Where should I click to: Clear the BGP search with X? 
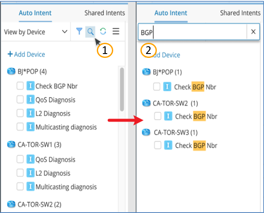point(253,32)
